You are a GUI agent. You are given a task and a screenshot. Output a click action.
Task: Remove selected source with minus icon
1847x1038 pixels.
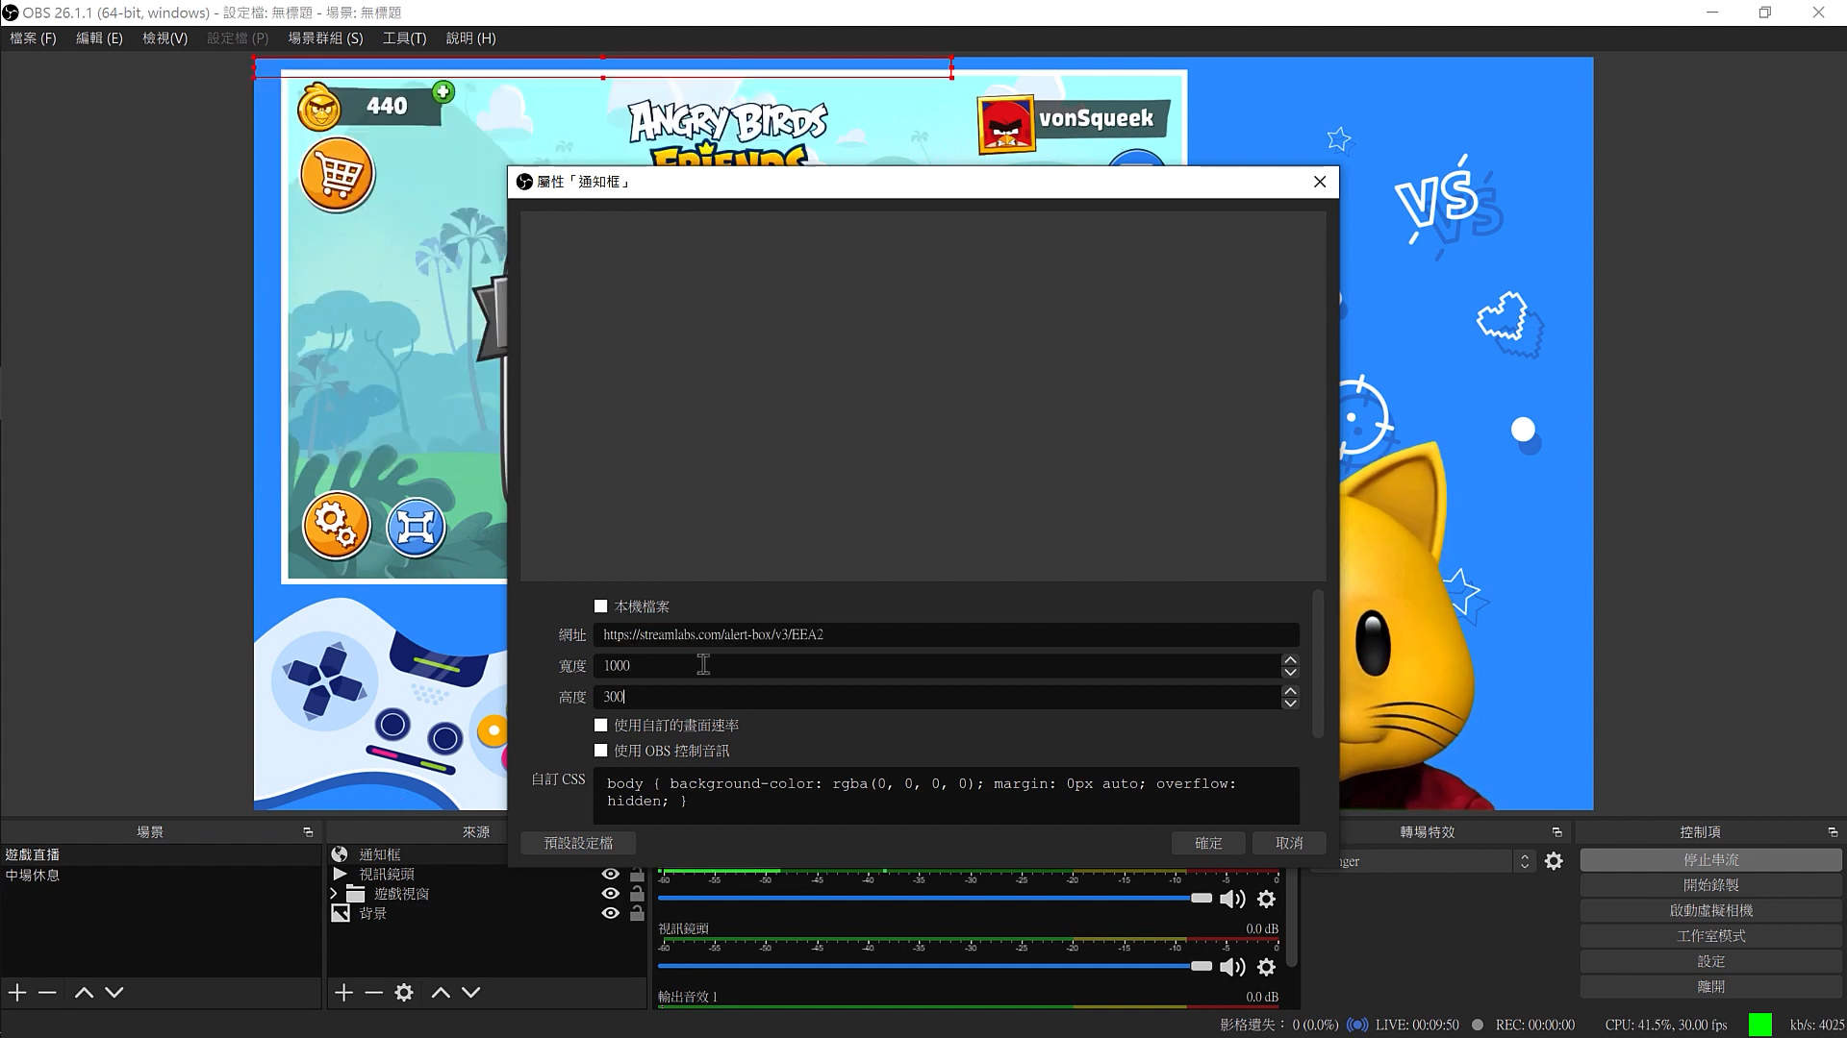374,993
